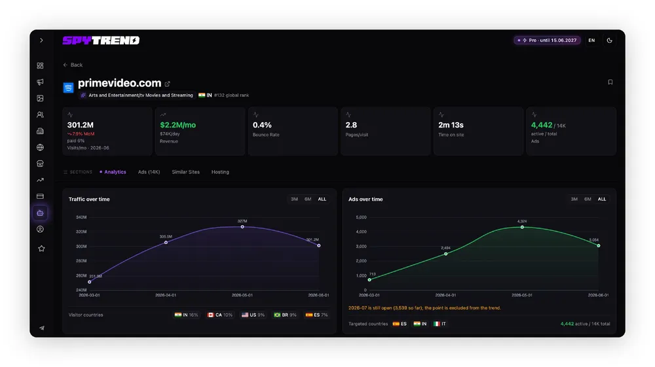Click the 4,442 active ads value
Viewport: 655px width, 367px height.
tap(542, 125)
